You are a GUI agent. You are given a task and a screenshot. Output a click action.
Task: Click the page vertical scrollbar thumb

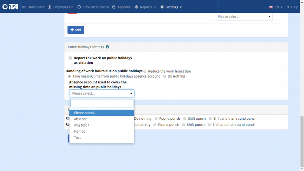coord(302,141)
